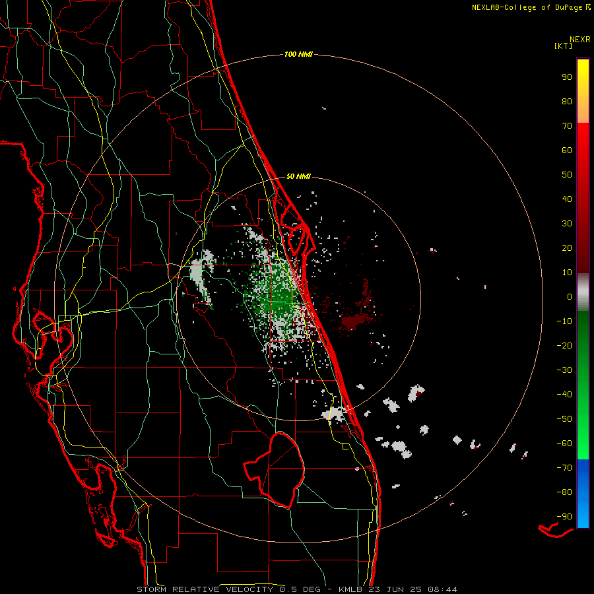This screenshot has width=594, height=594.
Task: Click the large dark red echo offshore
Action: click(352, 321)
